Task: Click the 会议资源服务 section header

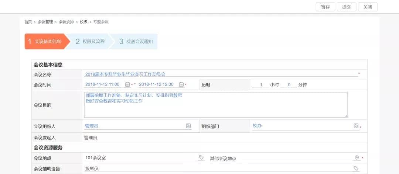Action: (48, 147)
